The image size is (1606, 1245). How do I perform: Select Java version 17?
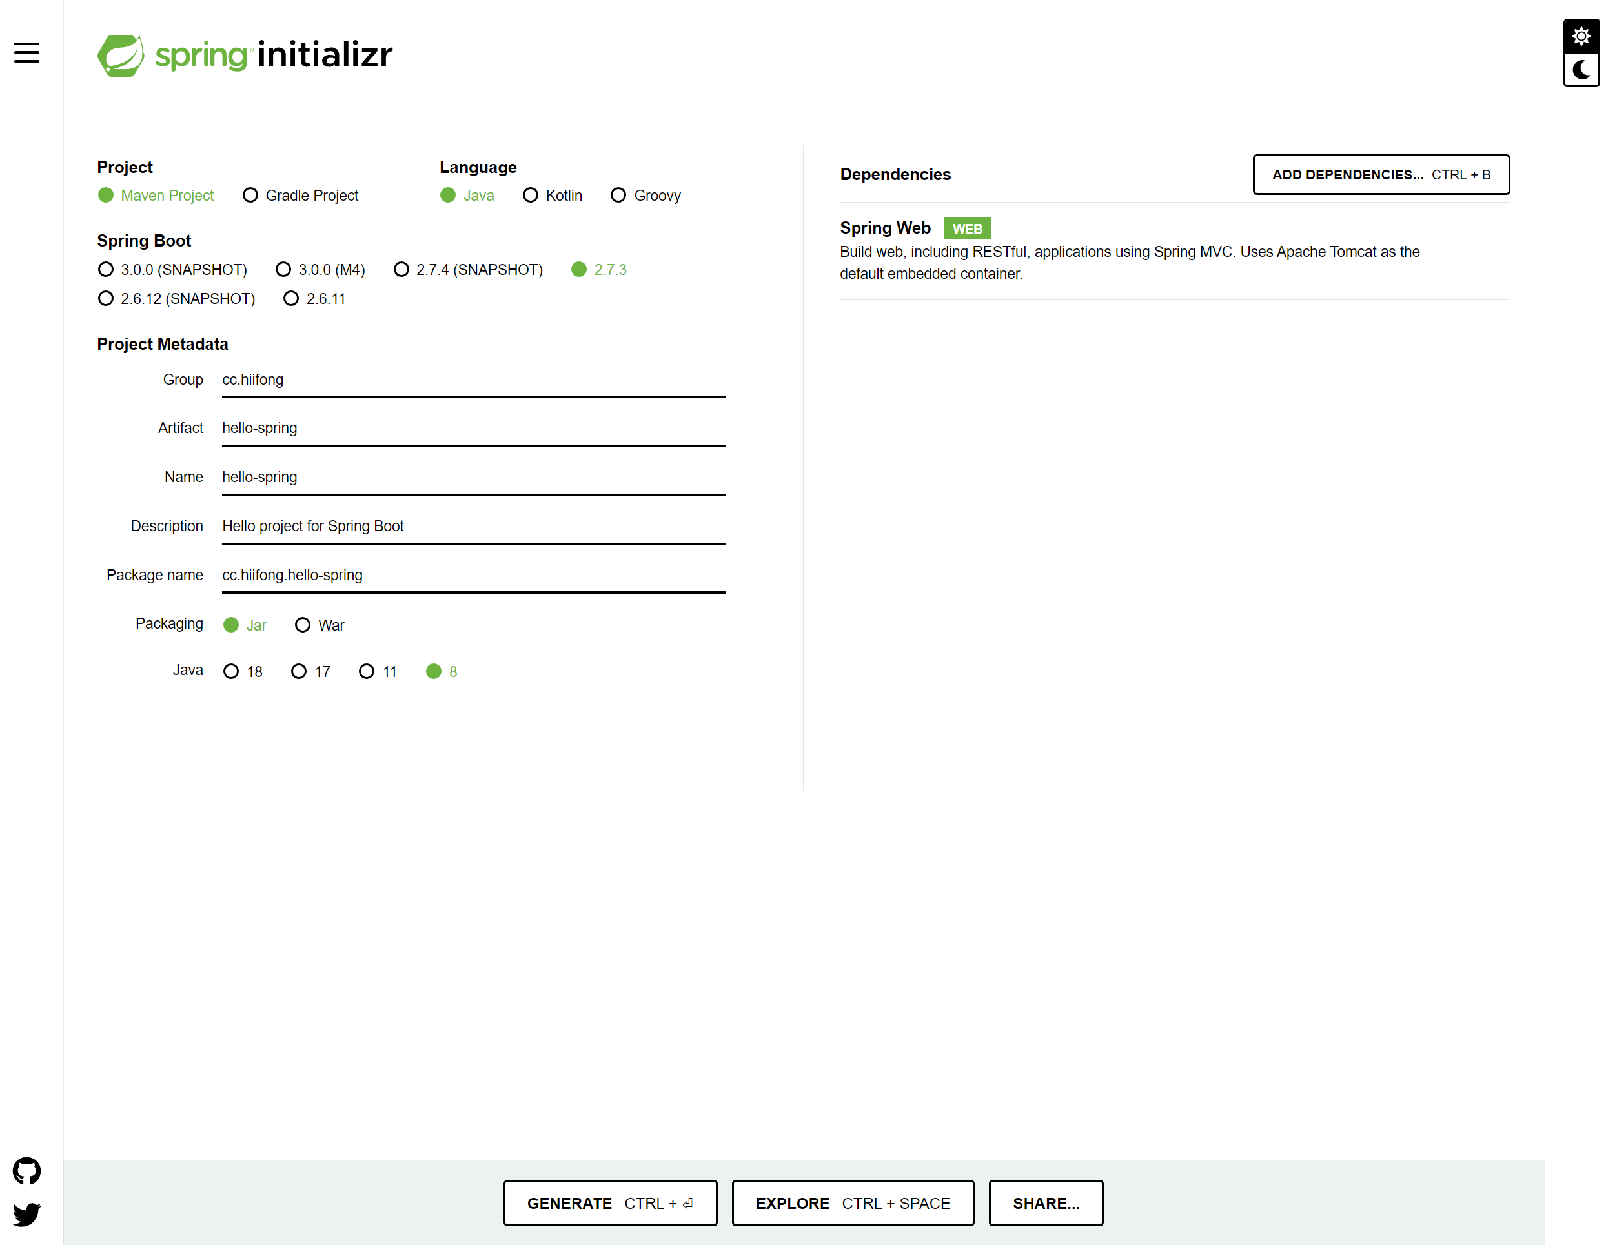(x=299, y=671)
